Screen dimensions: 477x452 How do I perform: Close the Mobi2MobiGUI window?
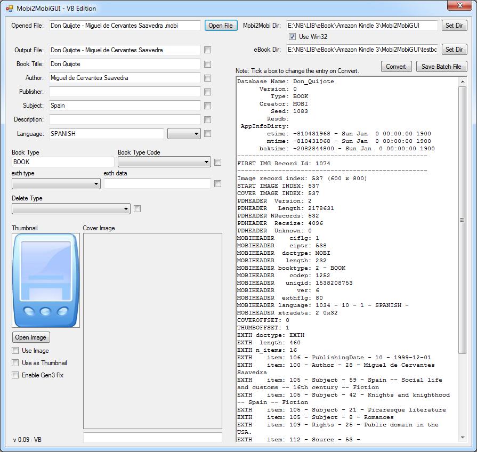click(x=459, y=6)
